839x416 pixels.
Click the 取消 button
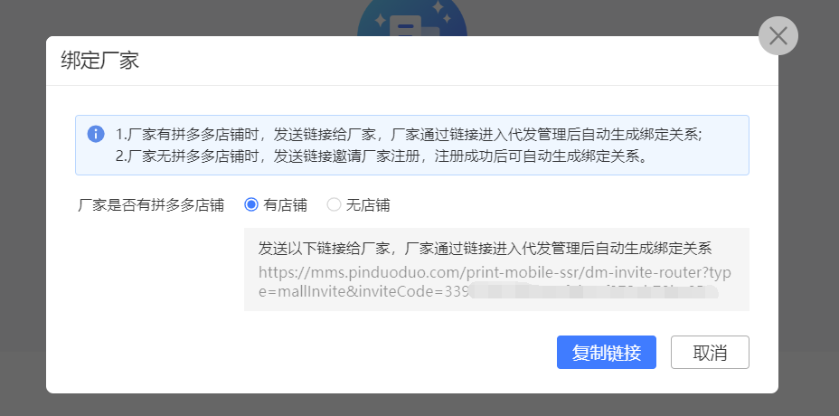coord(710,353)
